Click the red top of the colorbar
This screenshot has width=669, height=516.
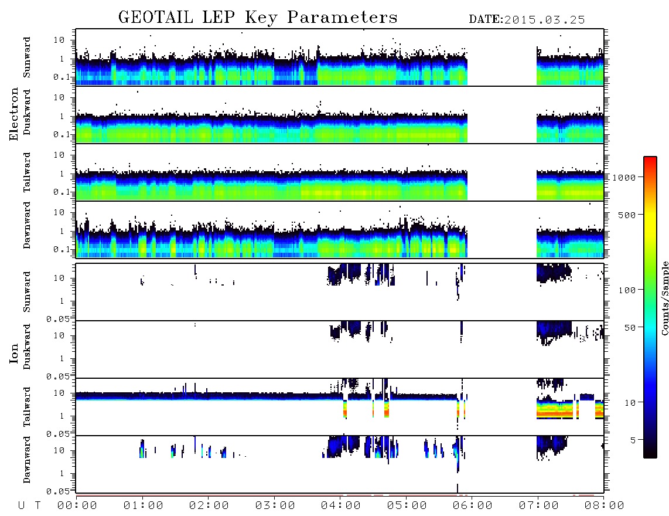(650, 160)
